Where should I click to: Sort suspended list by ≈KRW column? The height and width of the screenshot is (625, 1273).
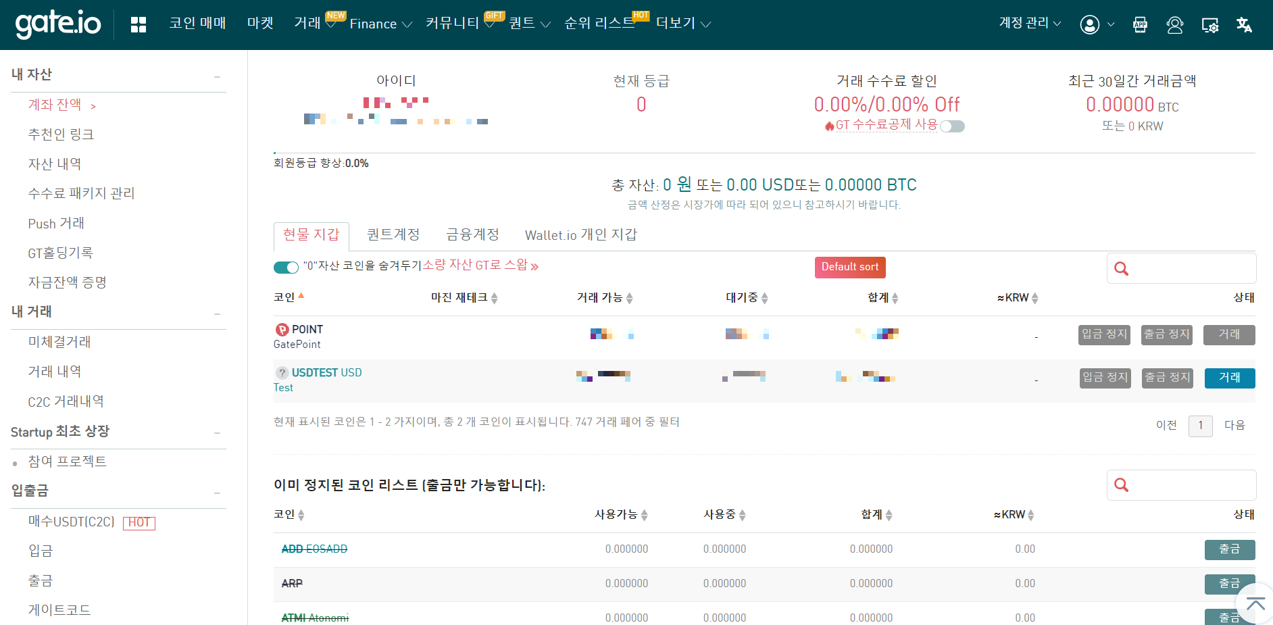1031,515
